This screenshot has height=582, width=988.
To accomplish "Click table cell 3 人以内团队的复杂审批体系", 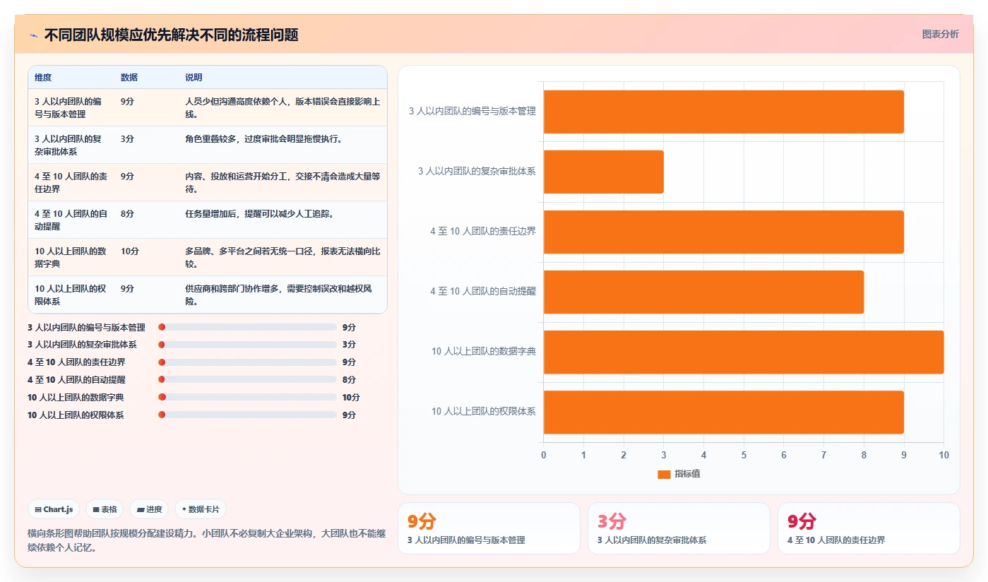I will 71,145.
